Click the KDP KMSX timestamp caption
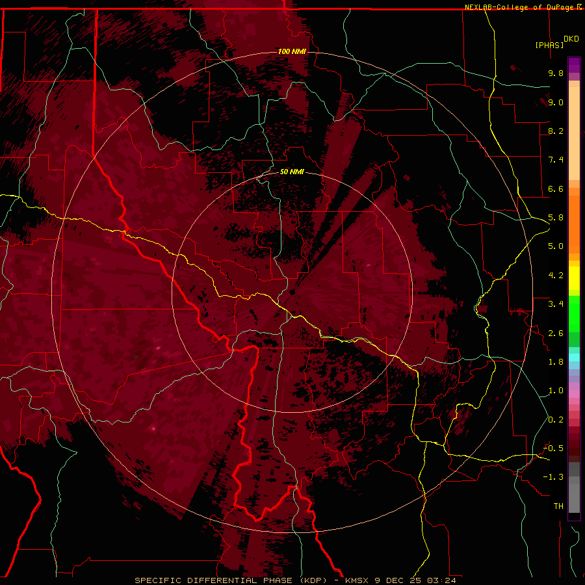Screen dimensions: 585x585 coord(295,580)
